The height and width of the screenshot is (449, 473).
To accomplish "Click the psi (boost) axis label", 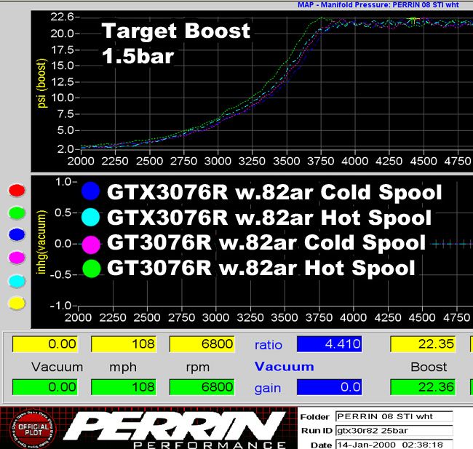I will [41, 83].
